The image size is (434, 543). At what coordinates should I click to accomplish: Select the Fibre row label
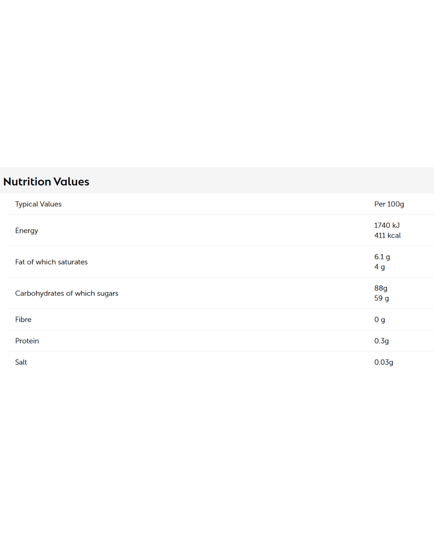pos(23,319)
